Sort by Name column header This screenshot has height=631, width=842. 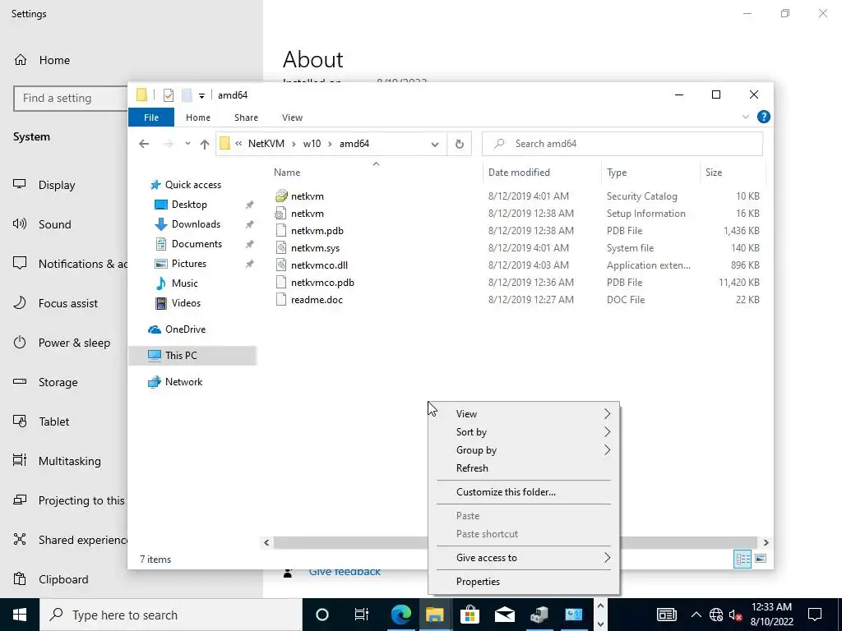[x=376, y=173]
